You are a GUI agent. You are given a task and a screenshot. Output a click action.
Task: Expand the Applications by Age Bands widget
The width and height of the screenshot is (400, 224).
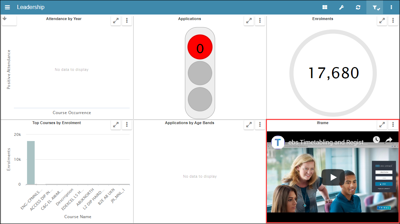click(249, 124)
